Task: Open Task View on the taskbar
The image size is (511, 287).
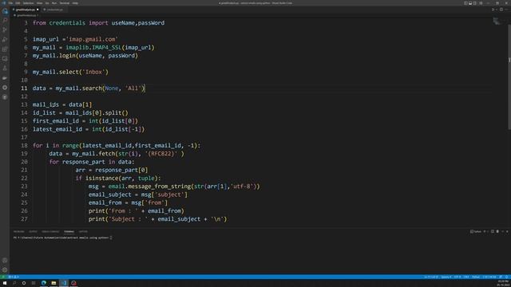Action: (x=34, y=283)
